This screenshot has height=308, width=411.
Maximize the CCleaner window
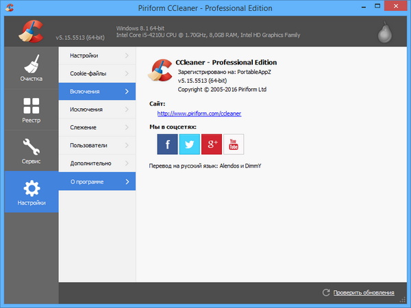[x=377, y=7]
